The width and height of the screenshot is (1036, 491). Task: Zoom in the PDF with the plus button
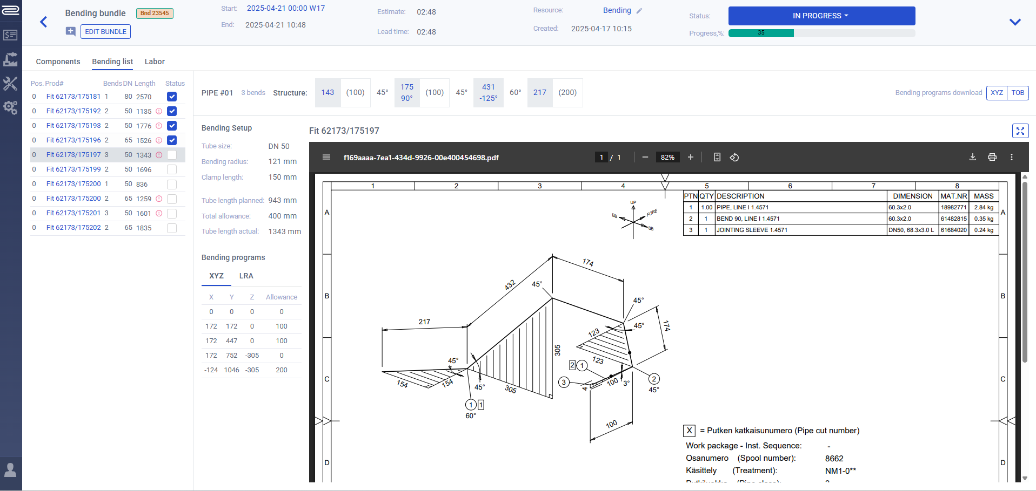(x=690, y=158)
